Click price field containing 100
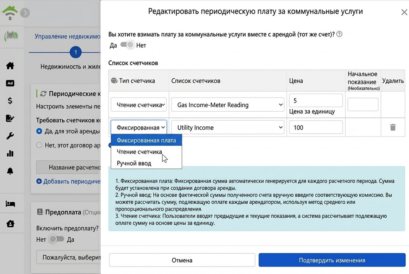409x274 pixels. point(316,127)
